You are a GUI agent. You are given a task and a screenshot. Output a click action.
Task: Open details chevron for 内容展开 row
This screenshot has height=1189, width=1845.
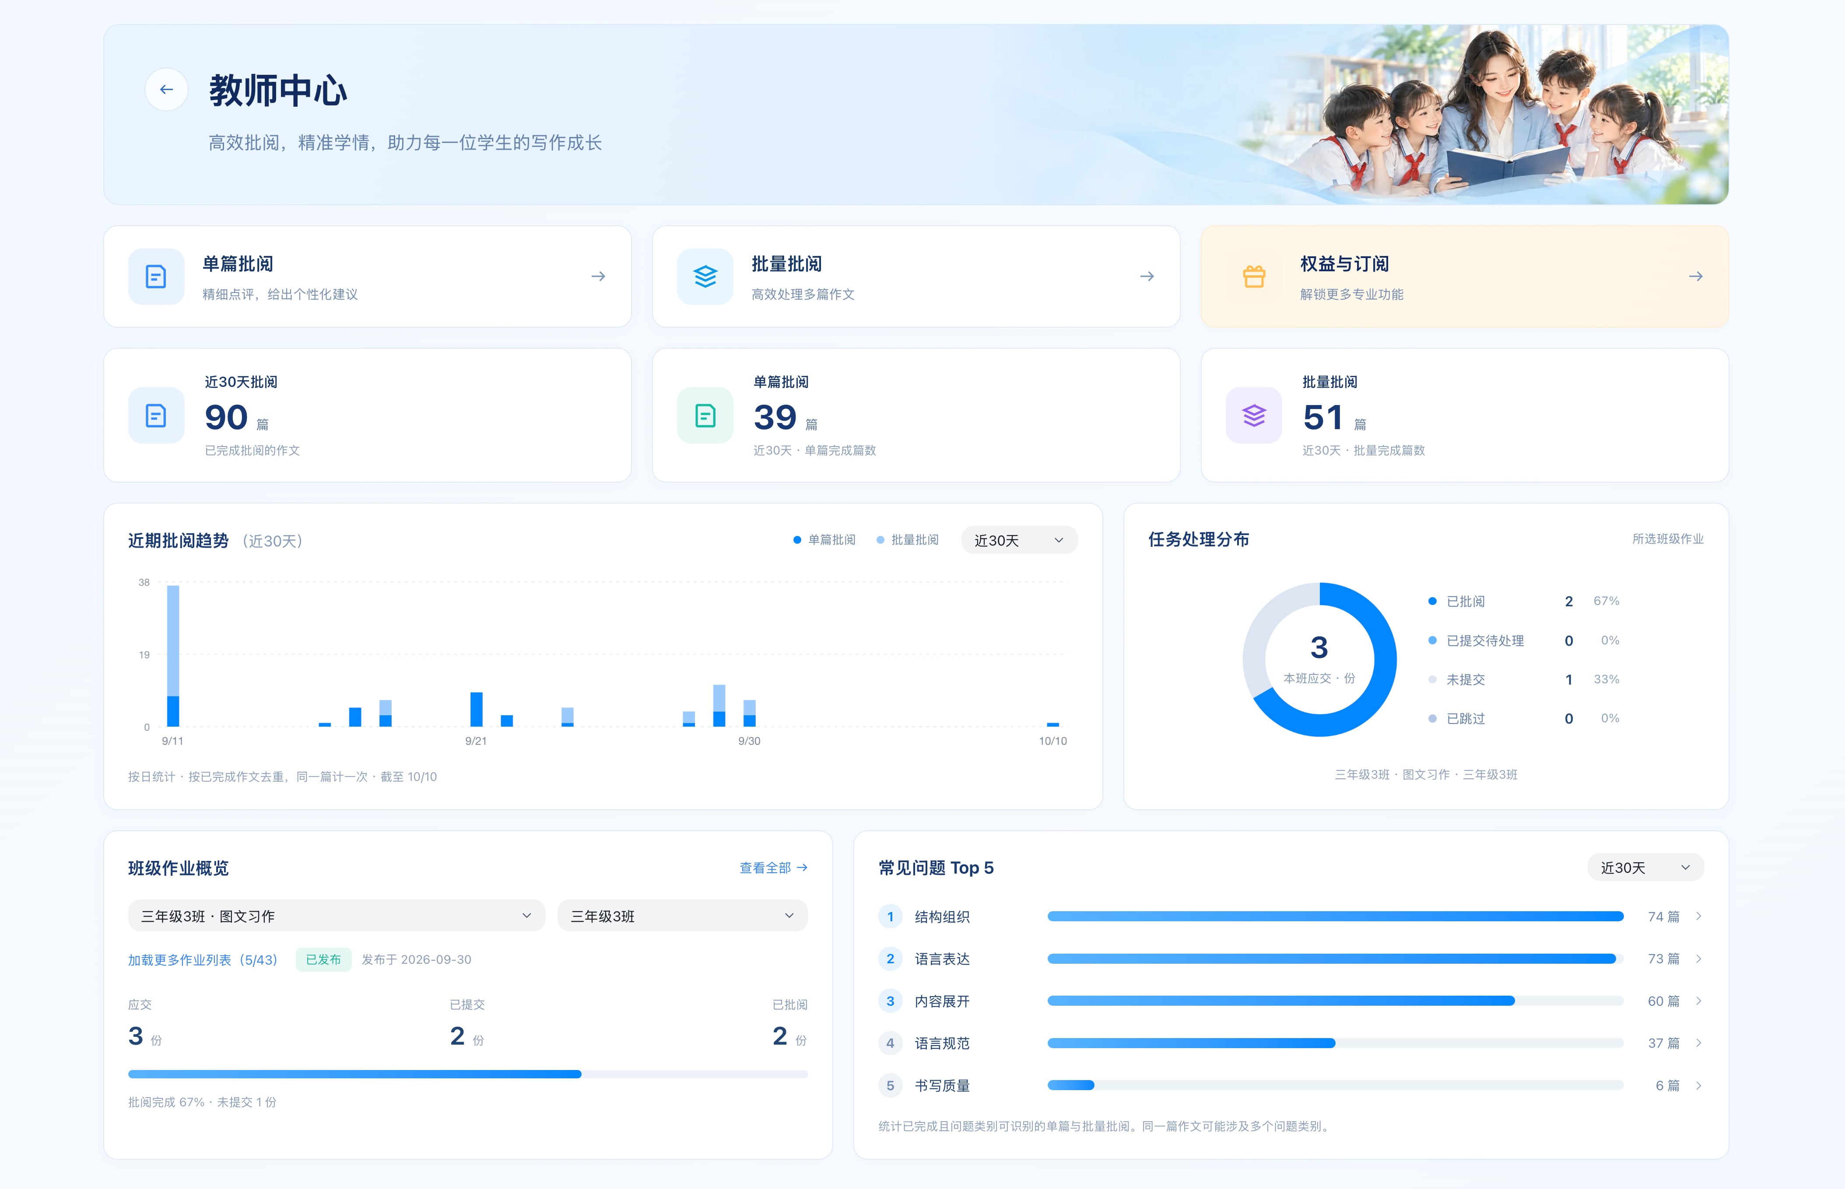[x=1699, y=1001]
